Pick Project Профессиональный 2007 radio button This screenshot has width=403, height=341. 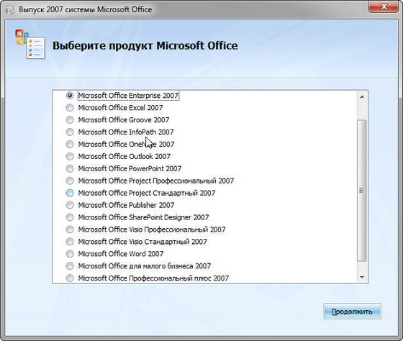(70, 181)
